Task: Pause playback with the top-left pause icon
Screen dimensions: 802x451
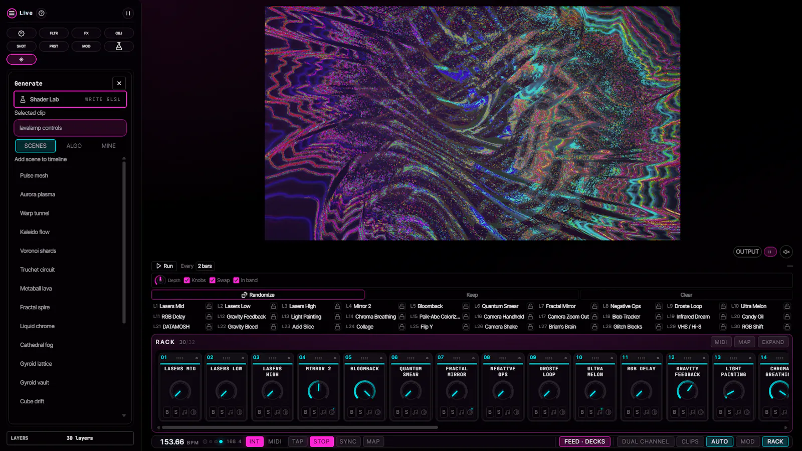Action: click(x=128, y=14)
